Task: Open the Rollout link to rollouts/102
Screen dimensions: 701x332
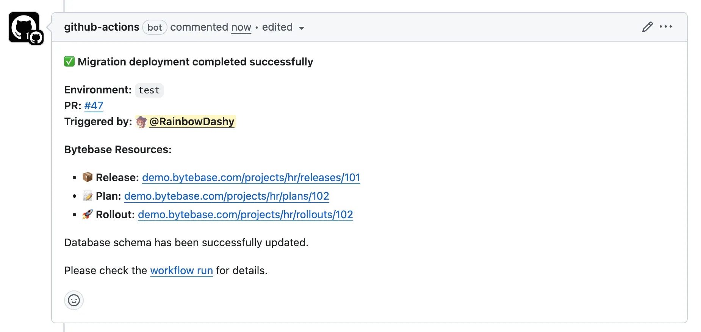Action: pos(245,214)
